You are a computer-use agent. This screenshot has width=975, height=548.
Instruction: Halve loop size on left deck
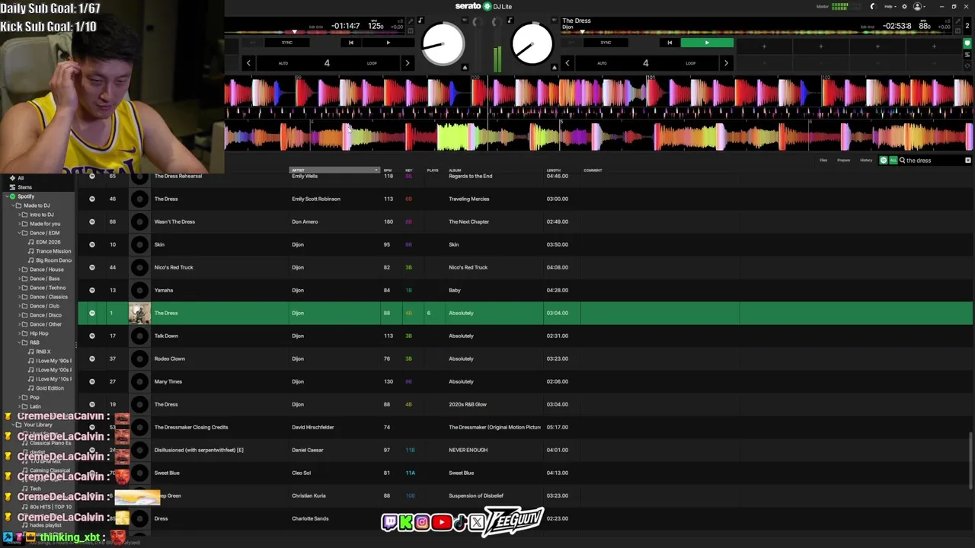(248, 63)
